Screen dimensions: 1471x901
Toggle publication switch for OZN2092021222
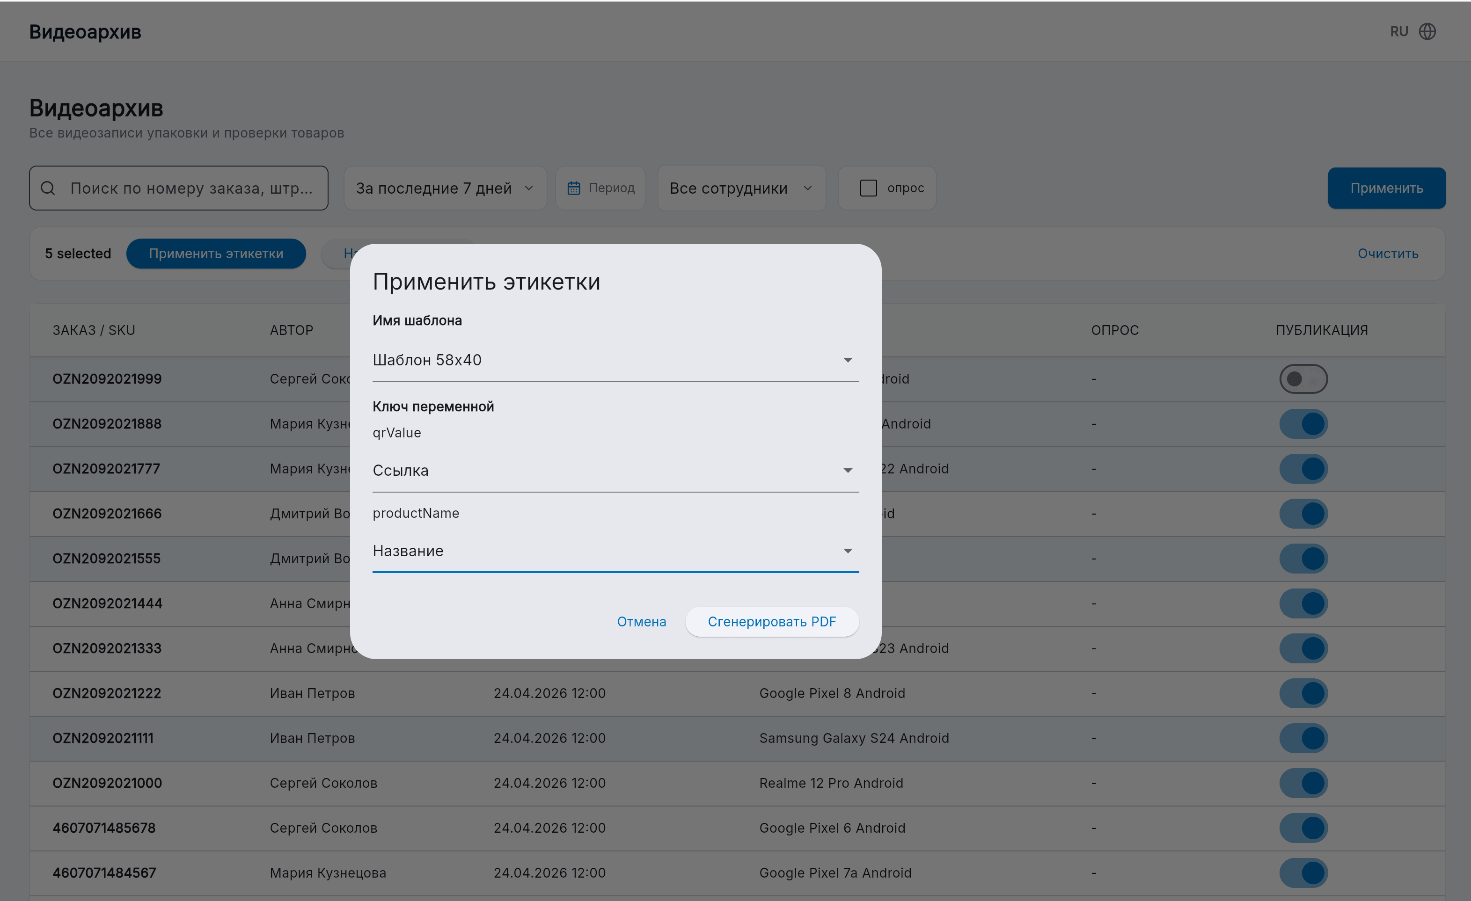click(x=1303, y=693)
